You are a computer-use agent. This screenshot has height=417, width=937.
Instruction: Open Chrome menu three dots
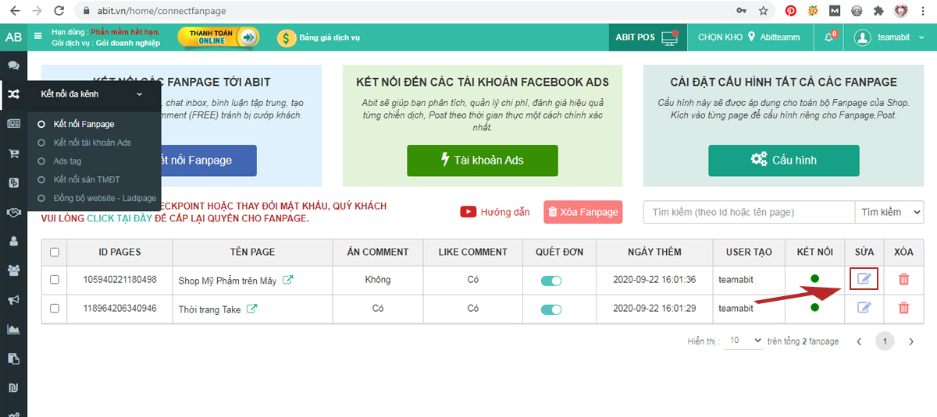pyautogui.click(x=923, y=11)
